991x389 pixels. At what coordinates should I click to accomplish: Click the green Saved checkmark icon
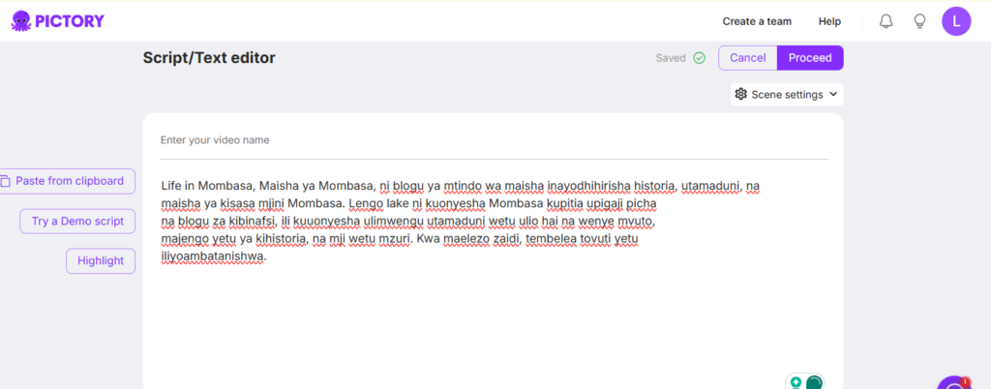click(699, 58)
